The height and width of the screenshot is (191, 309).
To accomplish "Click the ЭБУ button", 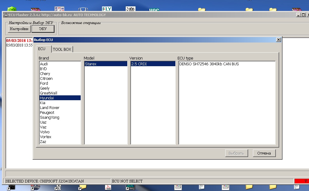I will pyautogui.click(x=43, y=29).
